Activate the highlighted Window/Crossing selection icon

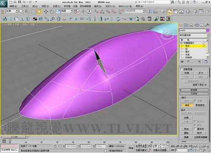click(x=39, y=12)
